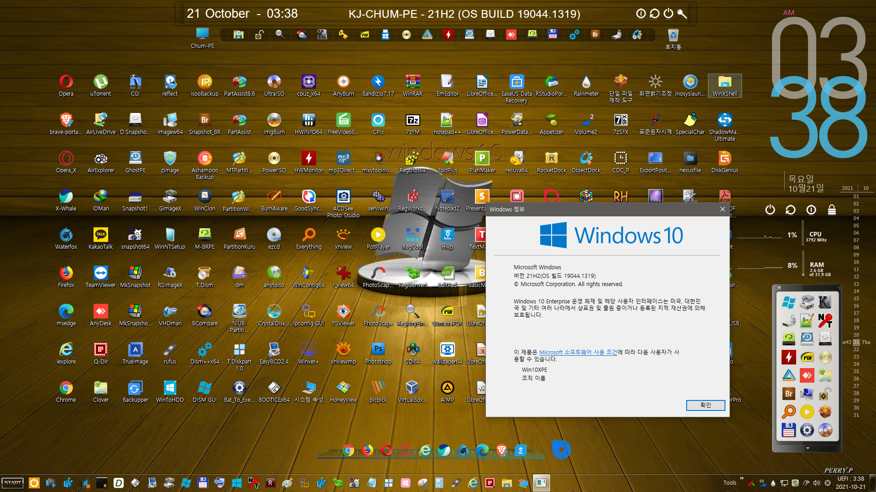Open the Opera desktop icon
The width and height of the screenshot is (876, 492).
(x=66, y=86)
